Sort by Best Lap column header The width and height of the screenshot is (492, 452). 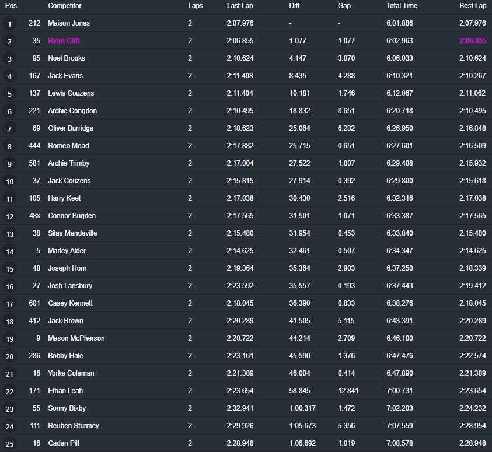[x=472, y=6]
